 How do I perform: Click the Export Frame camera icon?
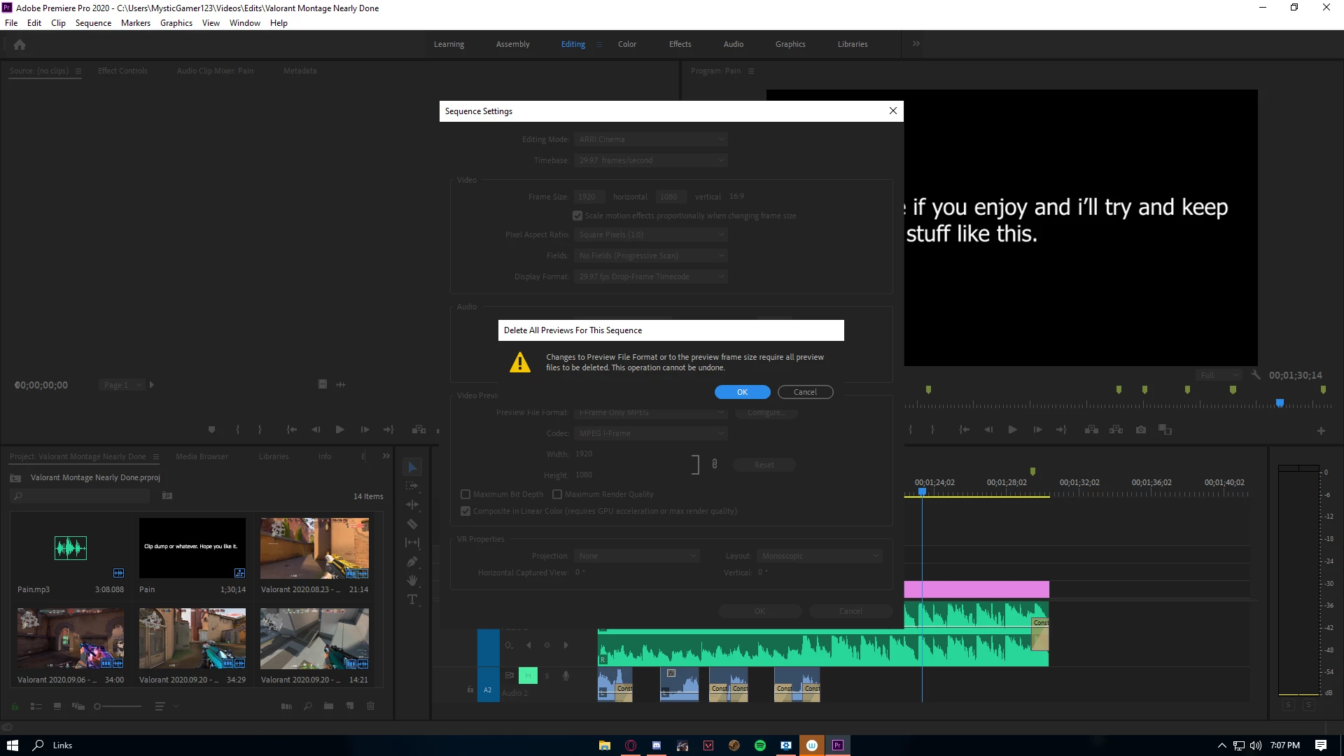(x=1141, y=430)
